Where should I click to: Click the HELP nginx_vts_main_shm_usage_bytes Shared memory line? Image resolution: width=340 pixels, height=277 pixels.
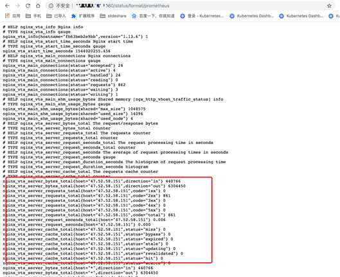[113, 99]
